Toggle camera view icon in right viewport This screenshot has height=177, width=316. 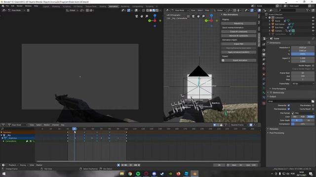193,16
